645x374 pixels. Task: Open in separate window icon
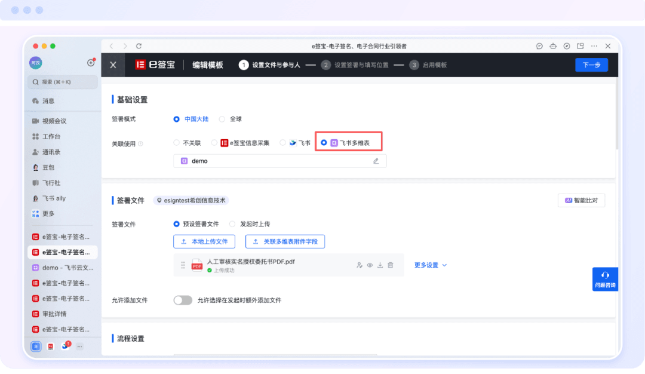point(580,46)
